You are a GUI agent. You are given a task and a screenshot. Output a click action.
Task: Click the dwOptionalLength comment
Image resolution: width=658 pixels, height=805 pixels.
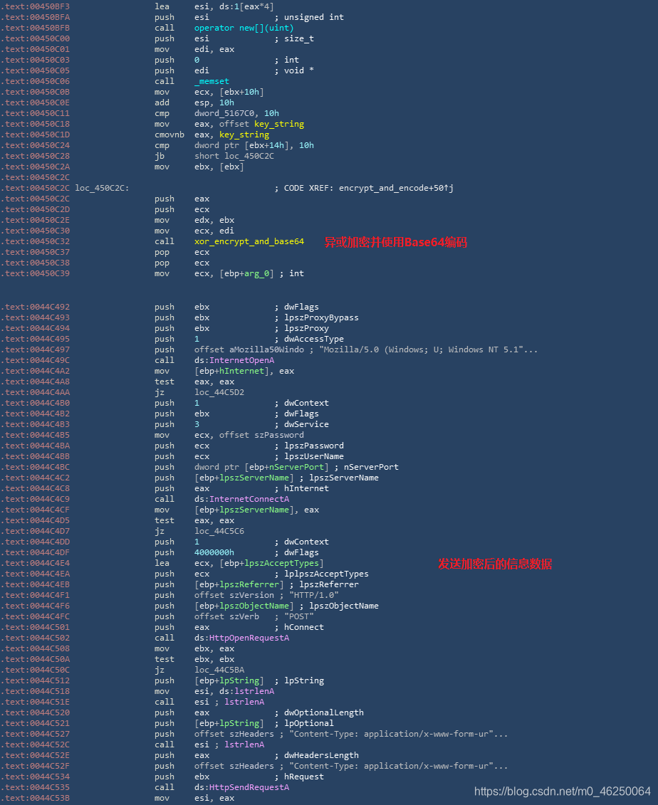[324, 712]
